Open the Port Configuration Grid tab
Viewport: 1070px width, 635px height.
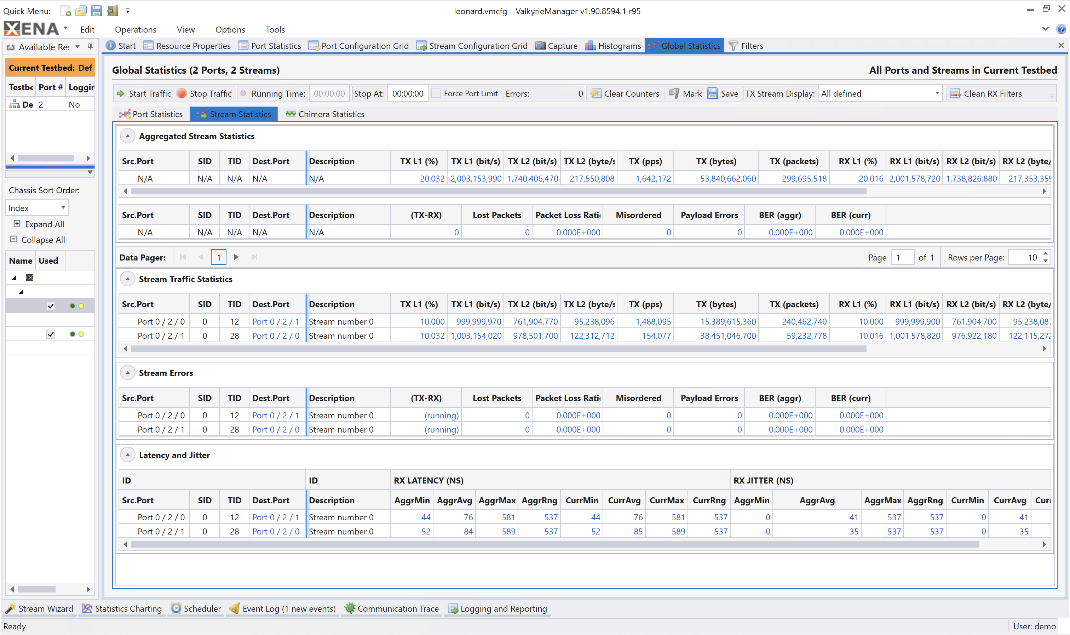pos(358,46)
